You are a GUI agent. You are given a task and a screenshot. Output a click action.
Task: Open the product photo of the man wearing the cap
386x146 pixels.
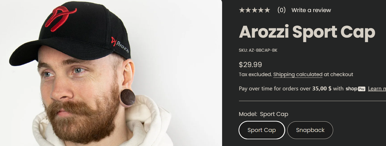[111, 73]
